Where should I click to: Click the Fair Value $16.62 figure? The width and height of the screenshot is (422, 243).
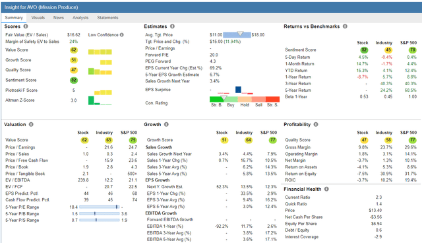click(x=74, y=35)
